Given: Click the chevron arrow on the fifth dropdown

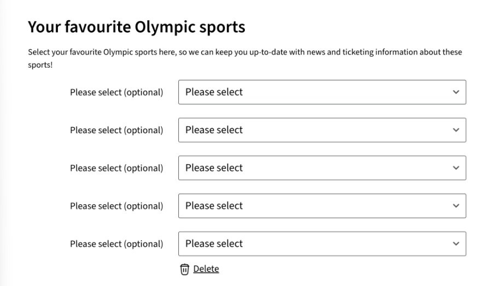Looking at the screenshot, I should point(456,244).
